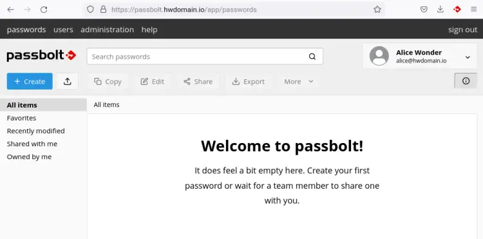The height and width of the screenshot is (239, 483).
Task: Click the blue Create button
Action: click(30, 81)
